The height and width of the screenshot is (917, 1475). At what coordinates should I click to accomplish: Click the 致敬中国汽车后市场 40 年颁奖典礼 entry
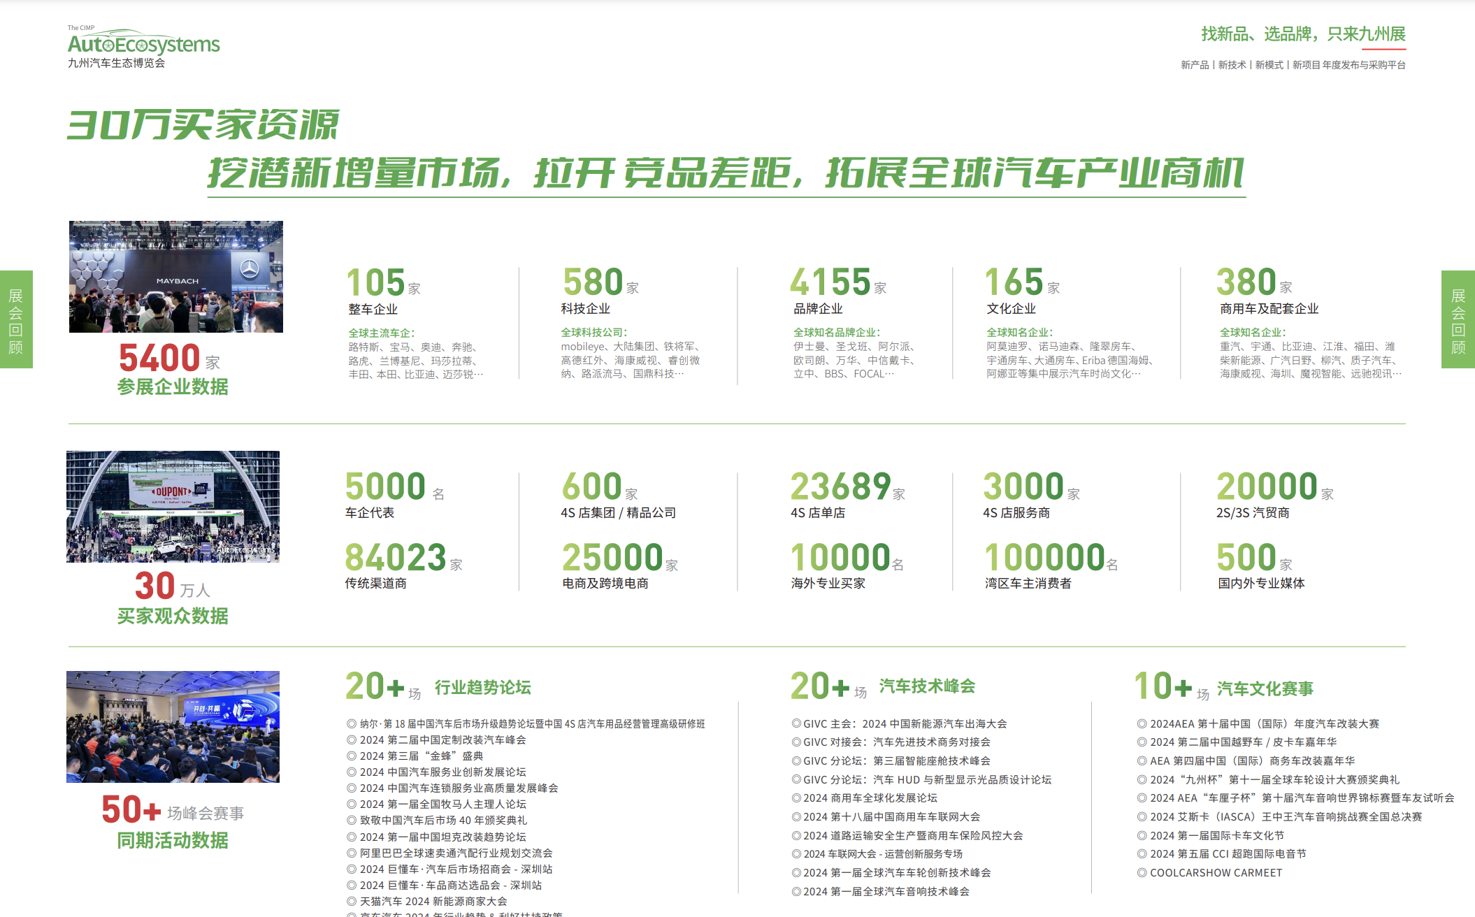(x=437, y=821)
